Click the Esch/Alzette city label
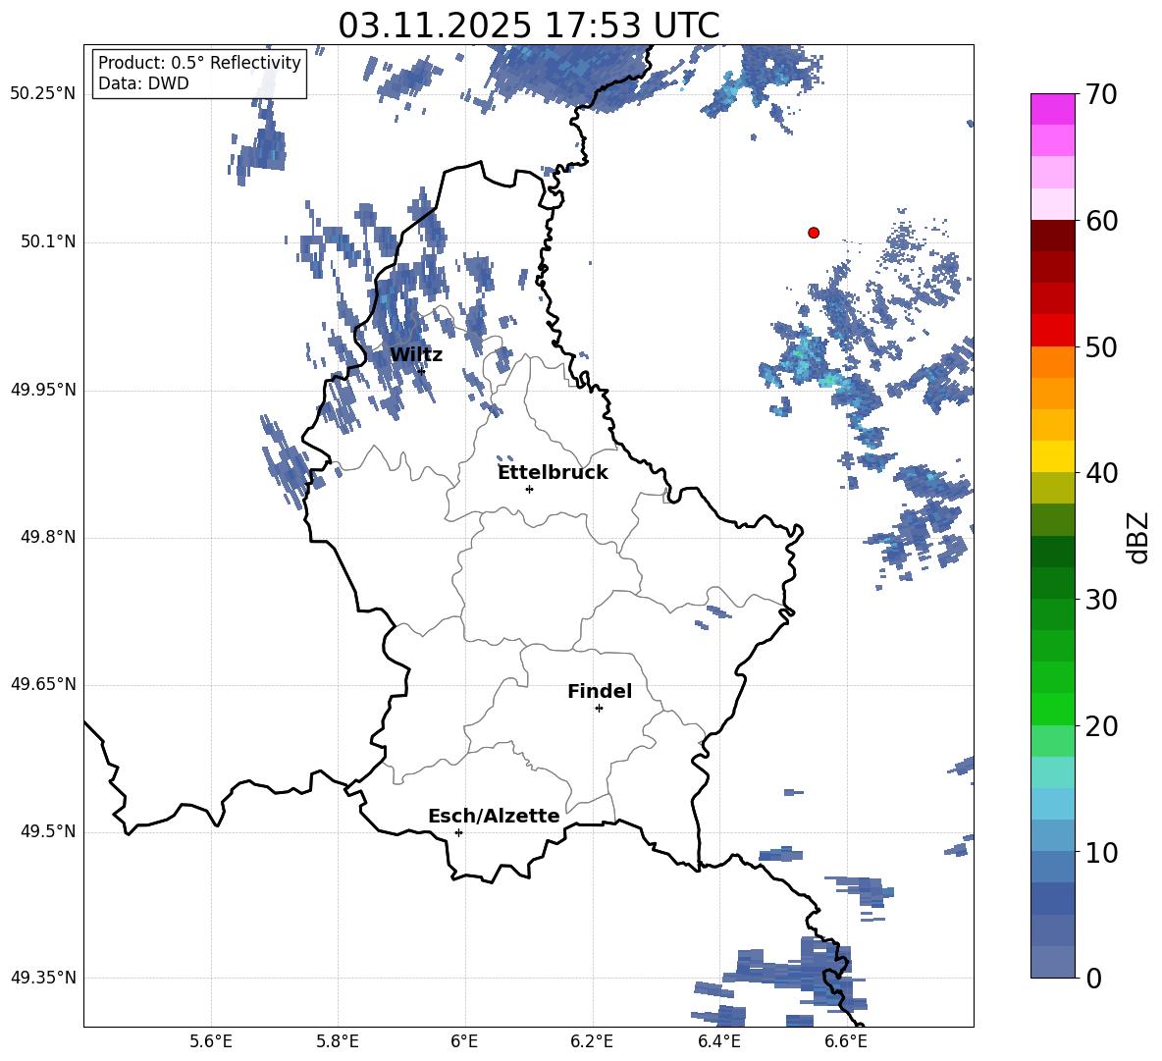 [x=494, y=816]
